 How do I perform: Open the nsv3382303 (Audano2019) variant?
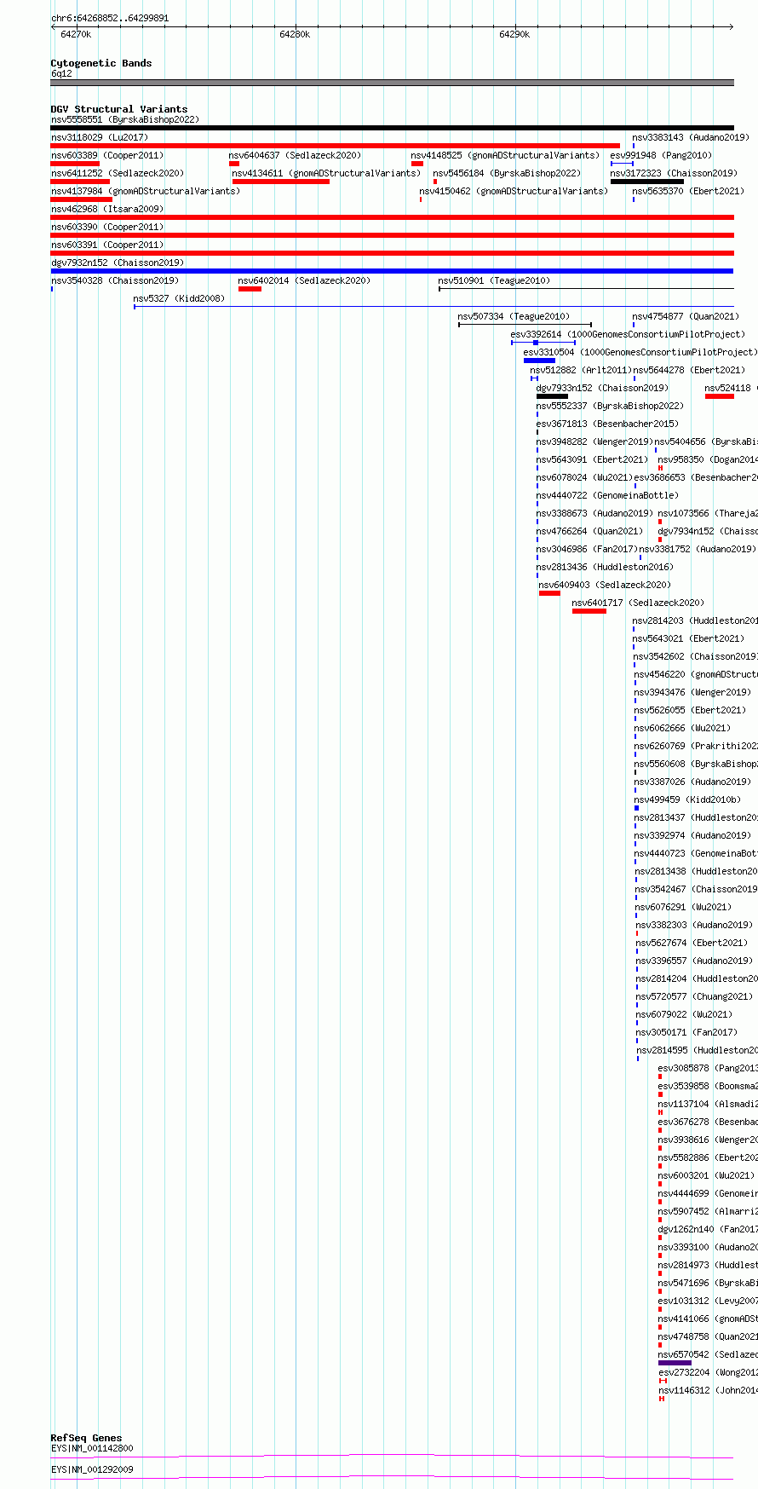click(694, 926)
